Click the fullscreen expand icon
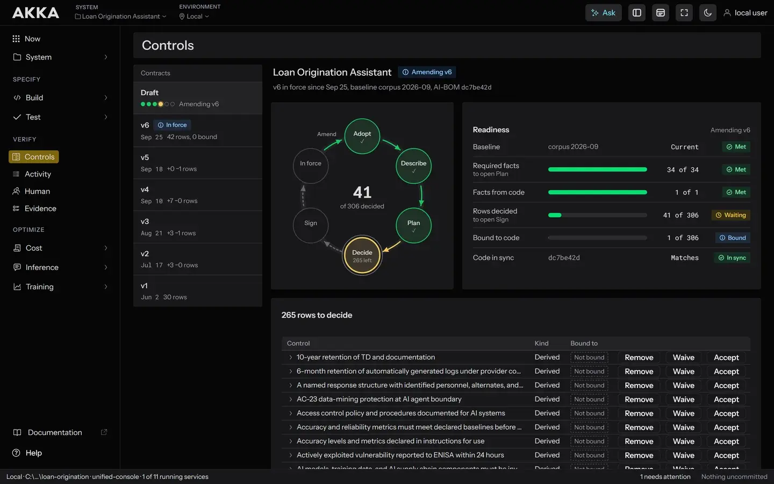The image size is (774, 484). (684, 13)
